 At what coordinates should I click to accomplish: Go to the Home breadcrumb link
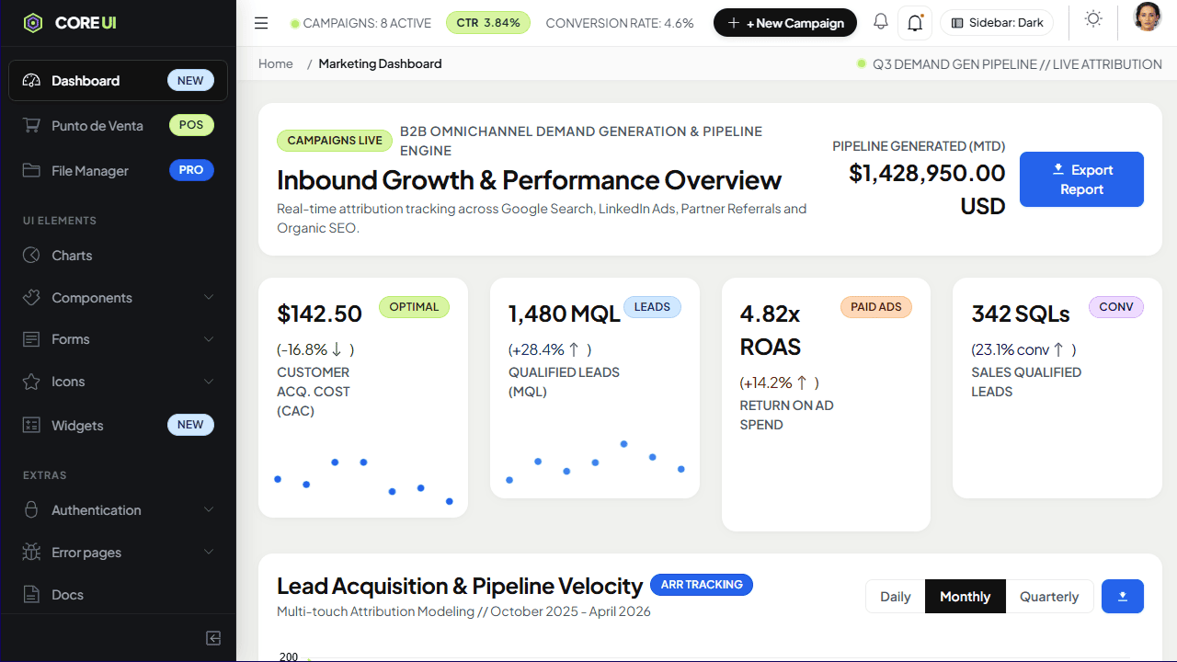pyautogui.click(x=276, y=63)
